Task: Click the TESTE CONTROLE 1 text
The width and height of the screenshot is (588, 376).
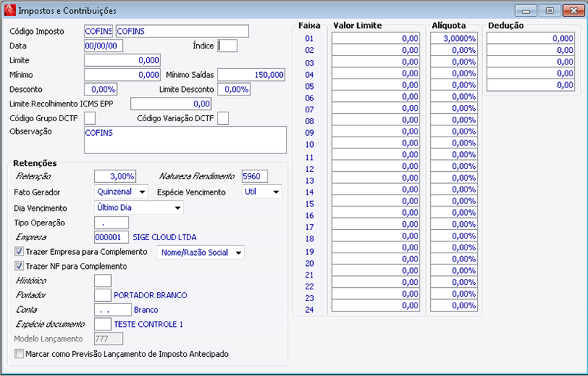Action: point(148,324)
